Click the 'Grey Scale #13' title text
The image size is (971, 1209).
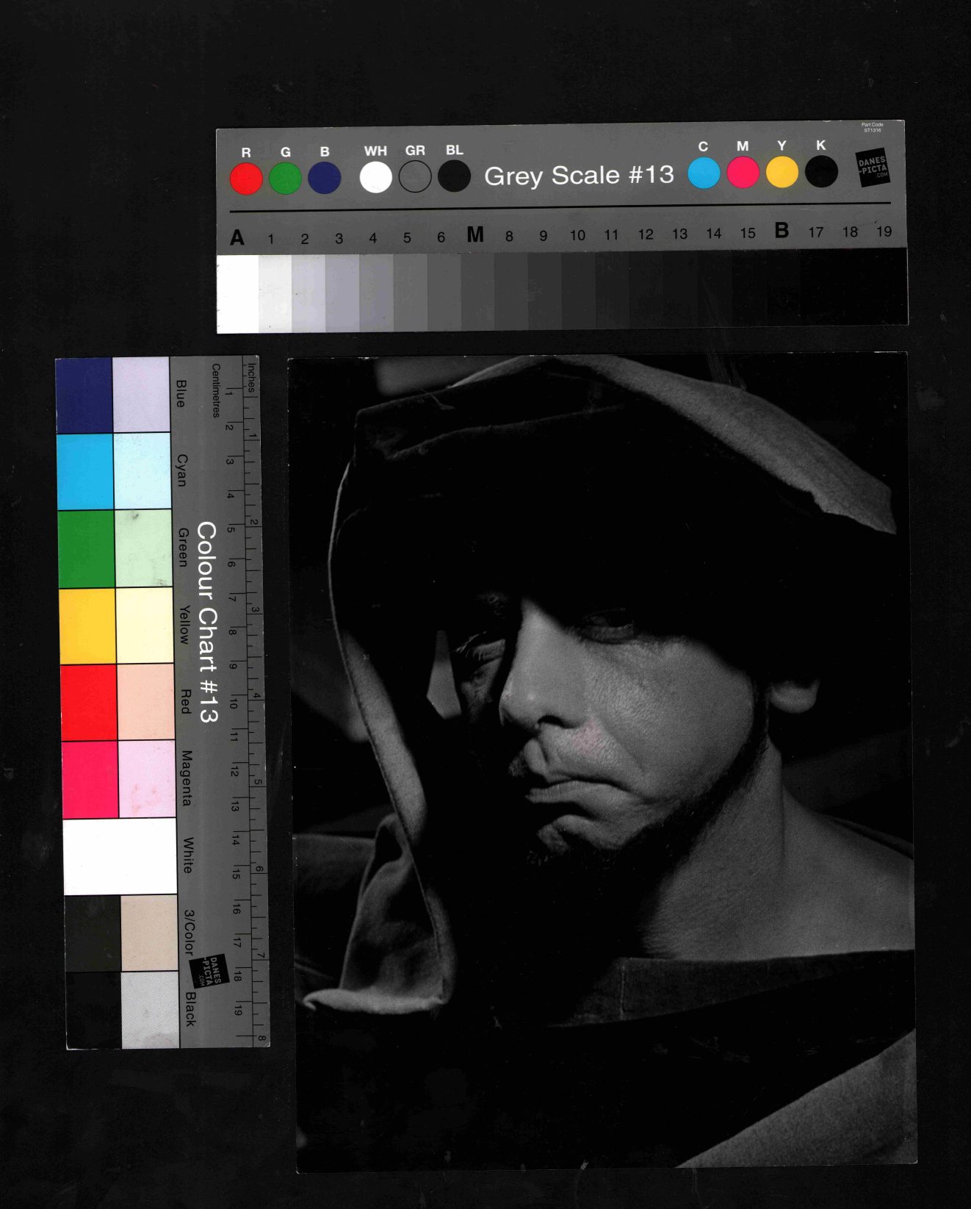(x=579, y=176)
